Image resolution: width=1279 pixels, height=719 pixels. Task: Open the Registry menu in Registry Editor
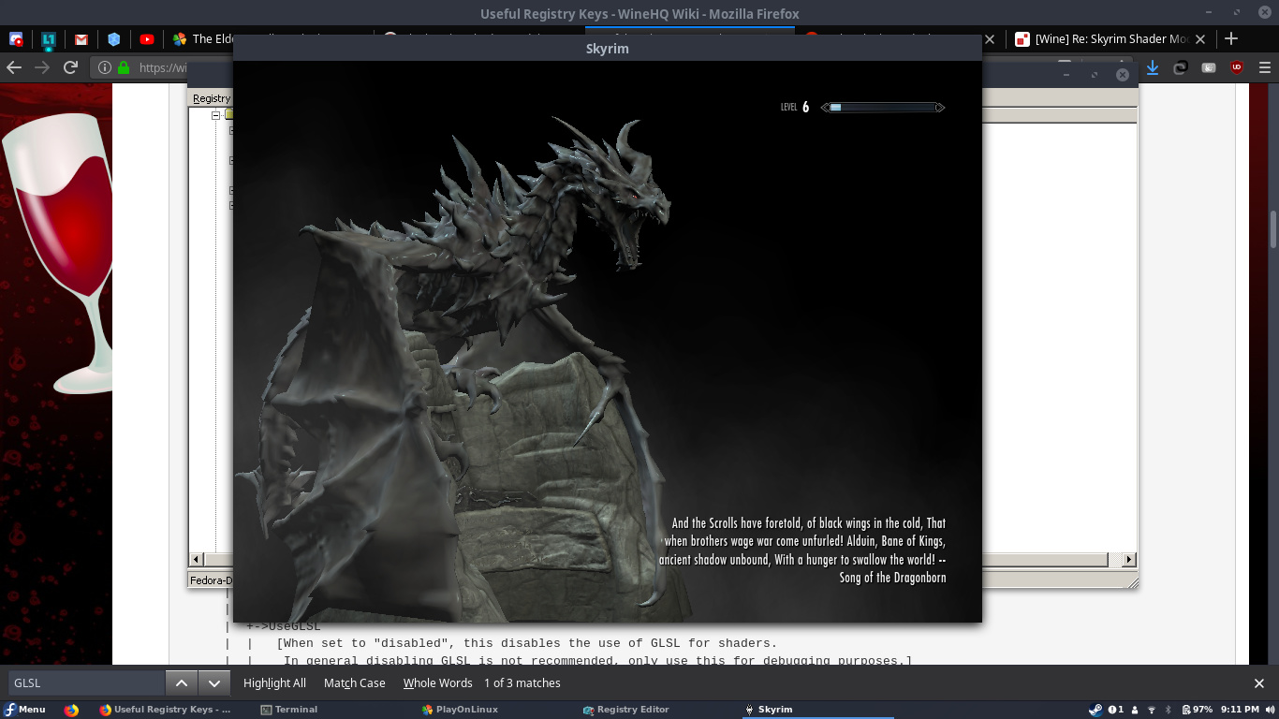point(212,98)
